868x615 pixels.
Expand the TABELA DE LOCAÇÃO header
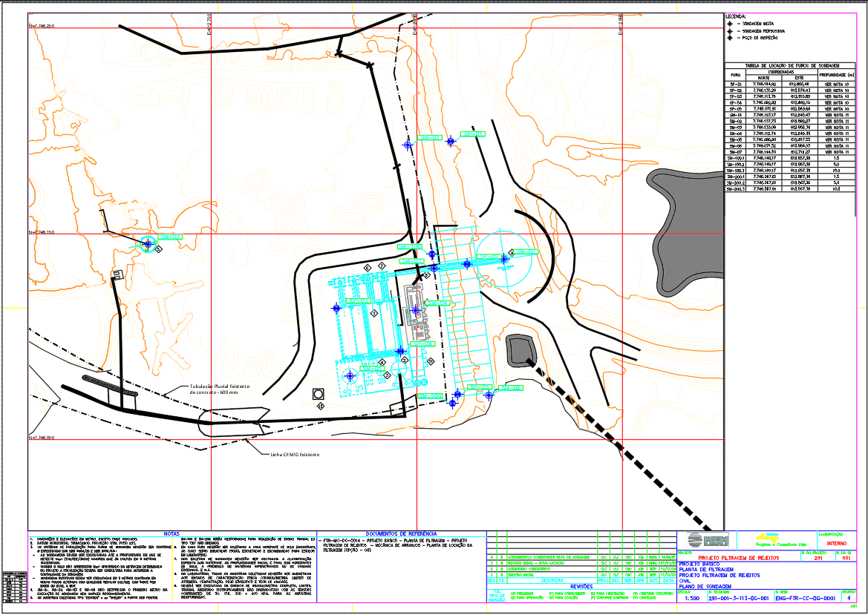[792, 65]
